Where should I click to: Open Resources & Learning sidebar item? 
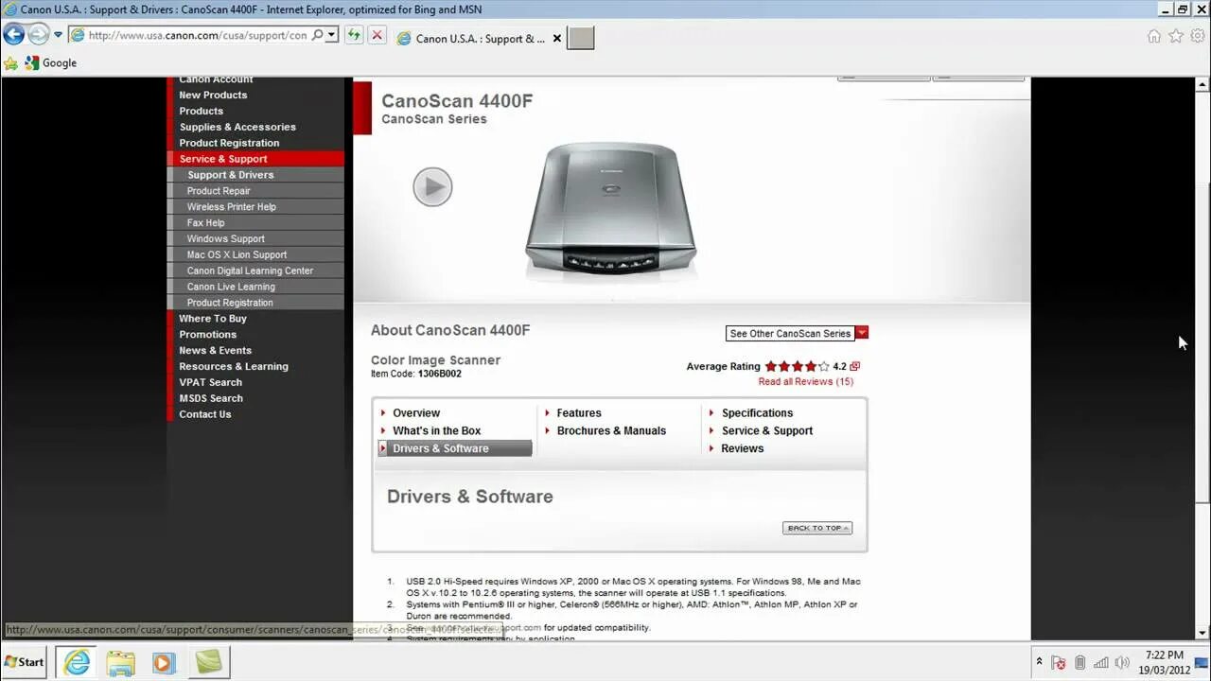(234, 367)
